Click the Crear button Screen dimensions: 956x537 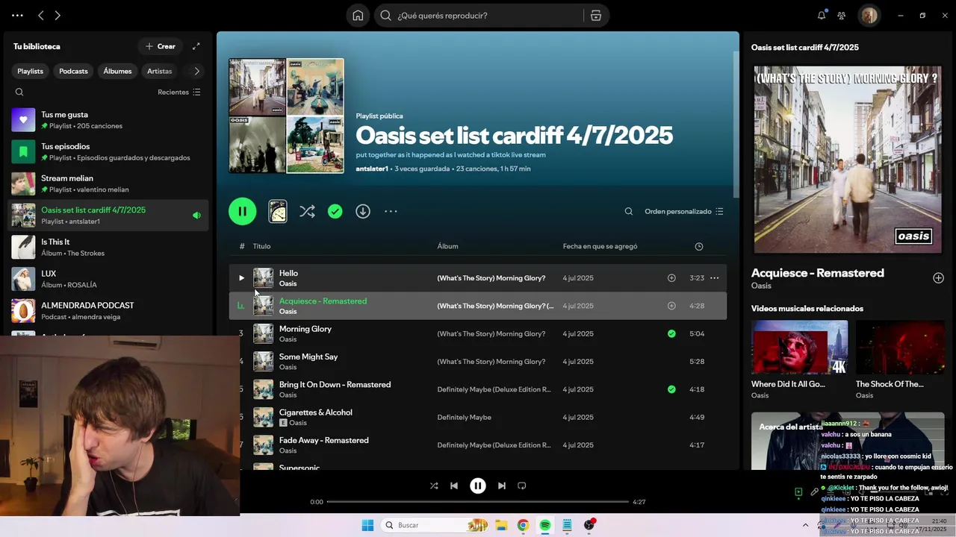161,46
